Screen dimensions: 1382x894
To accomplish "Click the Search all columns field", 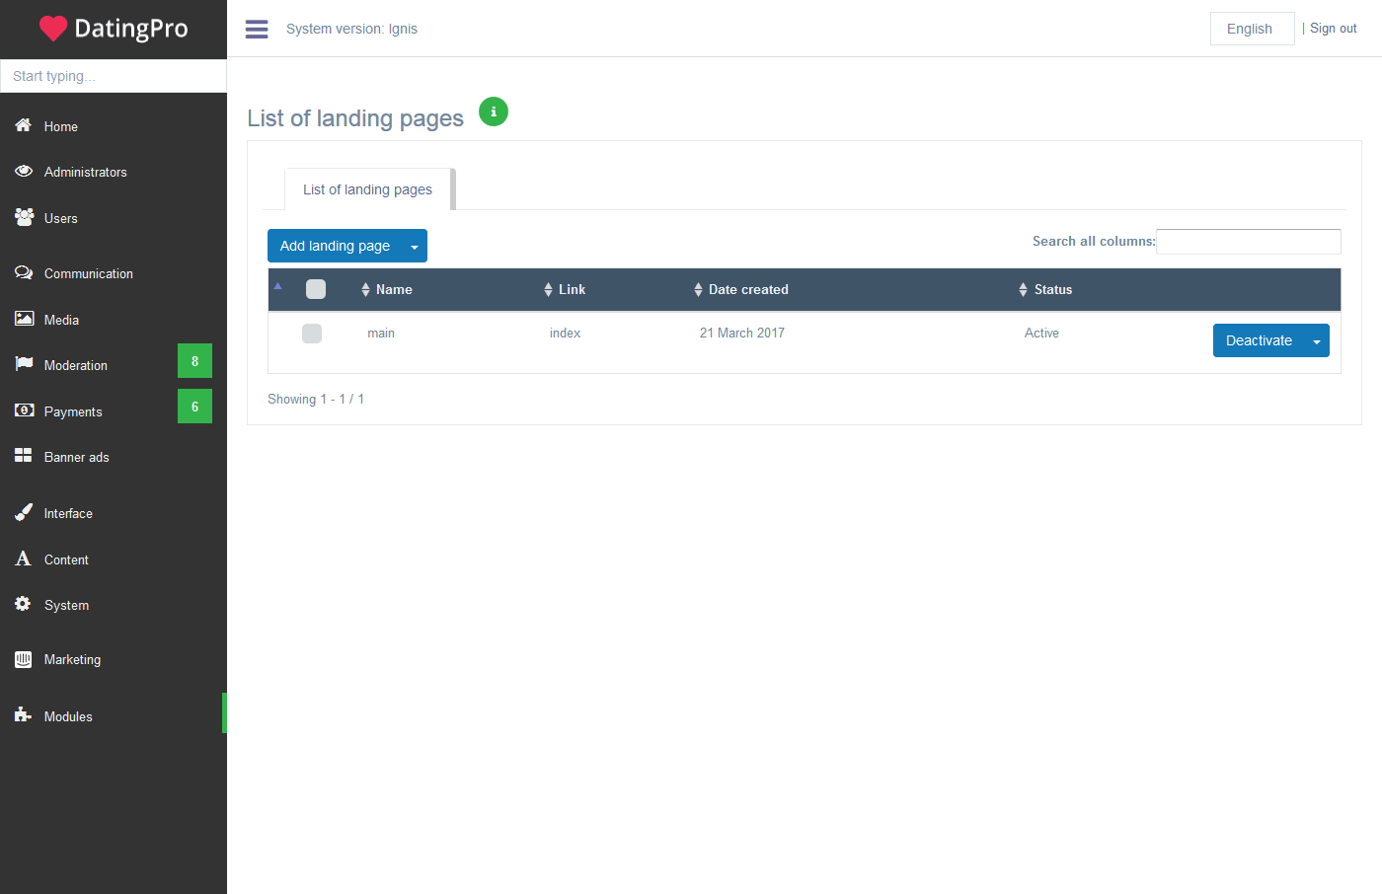I will click(1248, 242).
